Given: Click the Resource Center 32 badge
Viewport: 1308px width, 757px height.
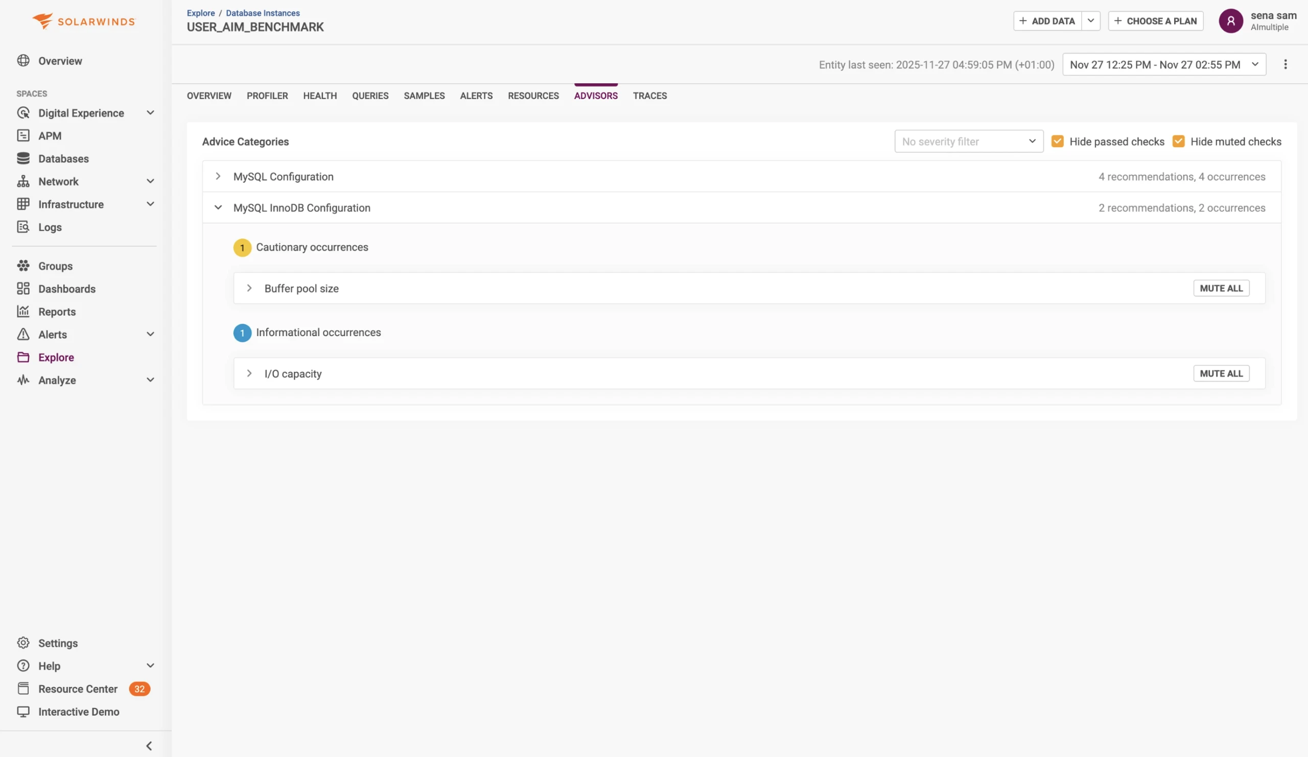Looking at the screenshot, I should pyautogui.click(x=139, y=689).
